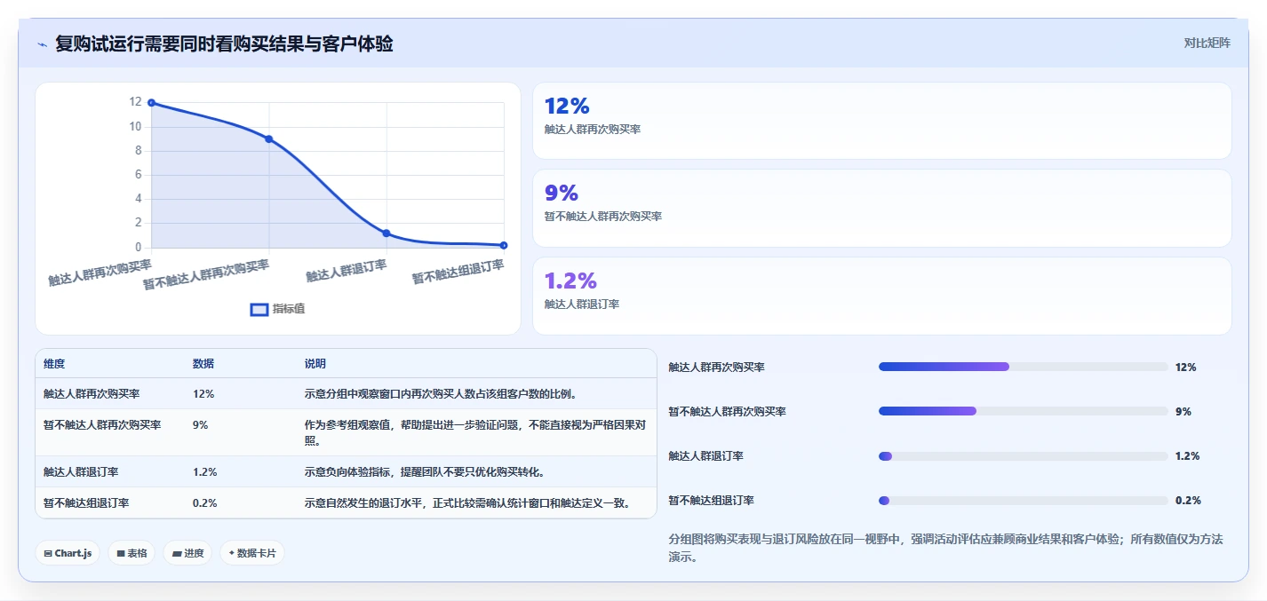The height and width of the screenshot is (601, 1267).
Task: Click the 进度 chip
Action: pyautogui.click(x=187, y=553)
